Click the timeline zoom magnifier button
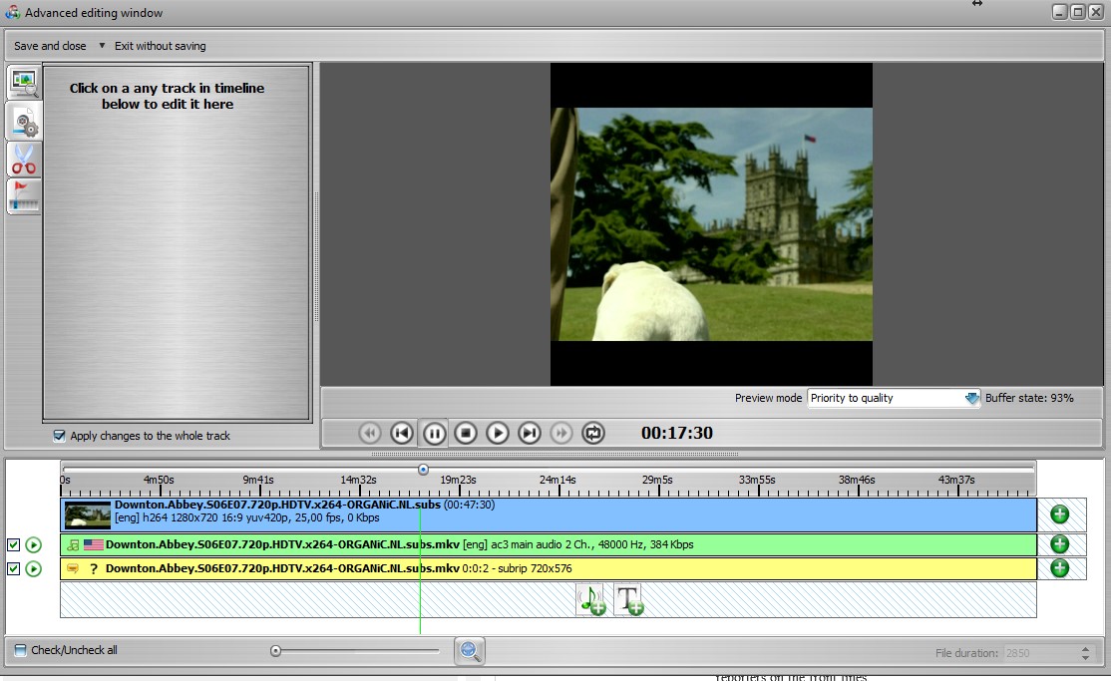 [469, 650]
